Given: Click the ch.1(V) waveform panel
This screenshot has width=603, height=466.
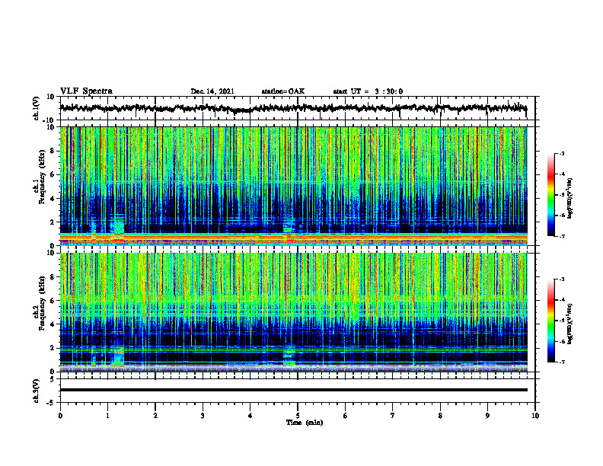Looking at the screenshot, I should (297, 108).
